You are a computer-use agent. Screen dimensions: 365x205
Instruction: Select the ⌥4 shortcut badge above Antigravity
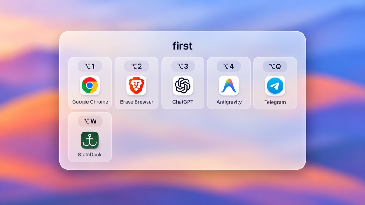(229, 66)
